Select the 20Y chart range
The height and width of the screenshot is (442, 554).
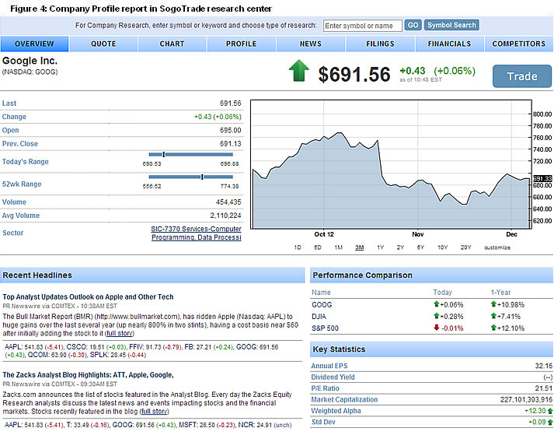tap(466, 247)
